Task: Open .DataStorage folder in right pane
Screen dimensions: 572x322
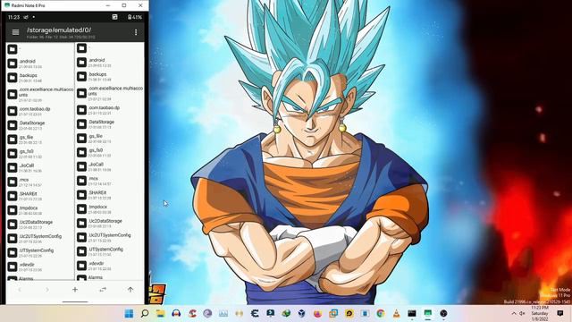Action: pos(110,124)
